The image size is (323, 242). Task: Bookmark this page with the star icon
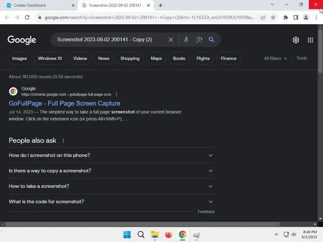coord(273,18)
